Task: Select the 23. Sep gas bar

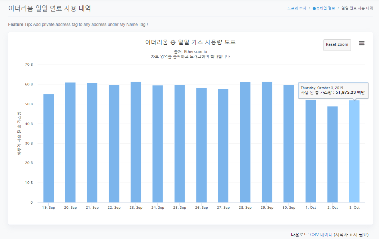Action: point(136,142)
